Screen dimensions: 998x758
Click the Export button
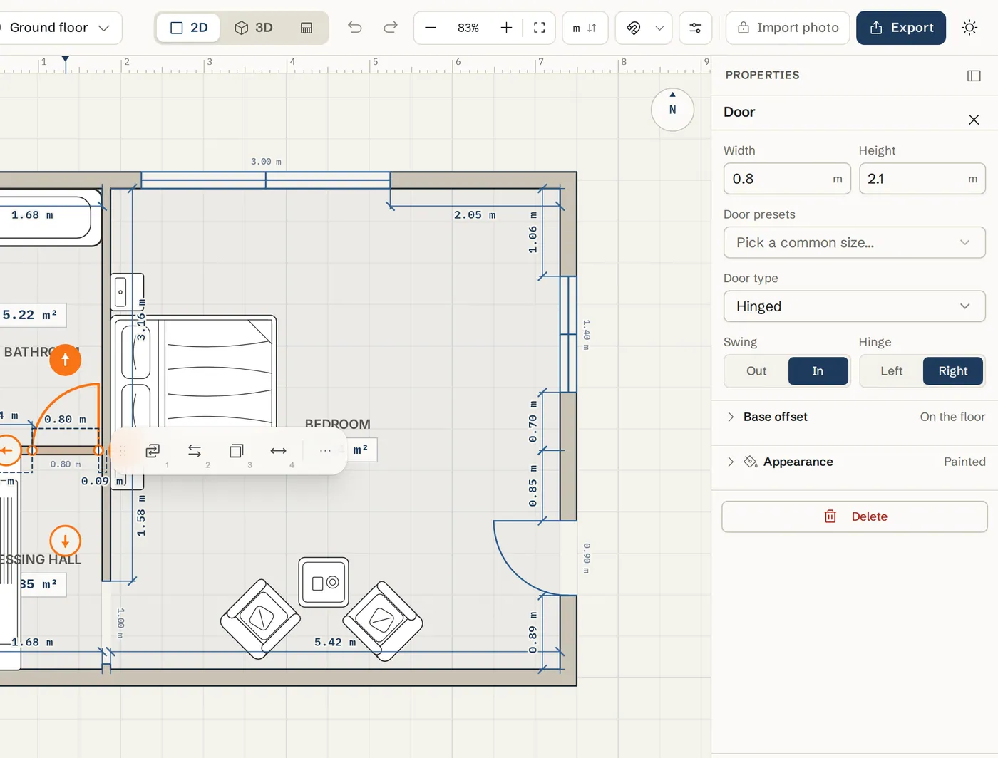tap(901, 28)
